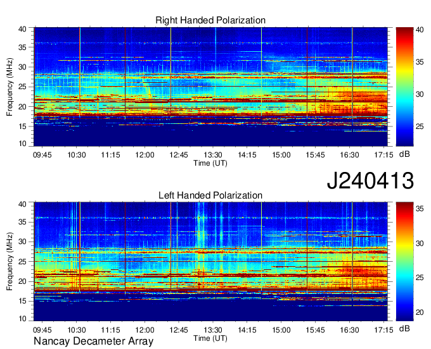Click 20 MHz frequency tick of Right Handed plot

tap(22, 107)
